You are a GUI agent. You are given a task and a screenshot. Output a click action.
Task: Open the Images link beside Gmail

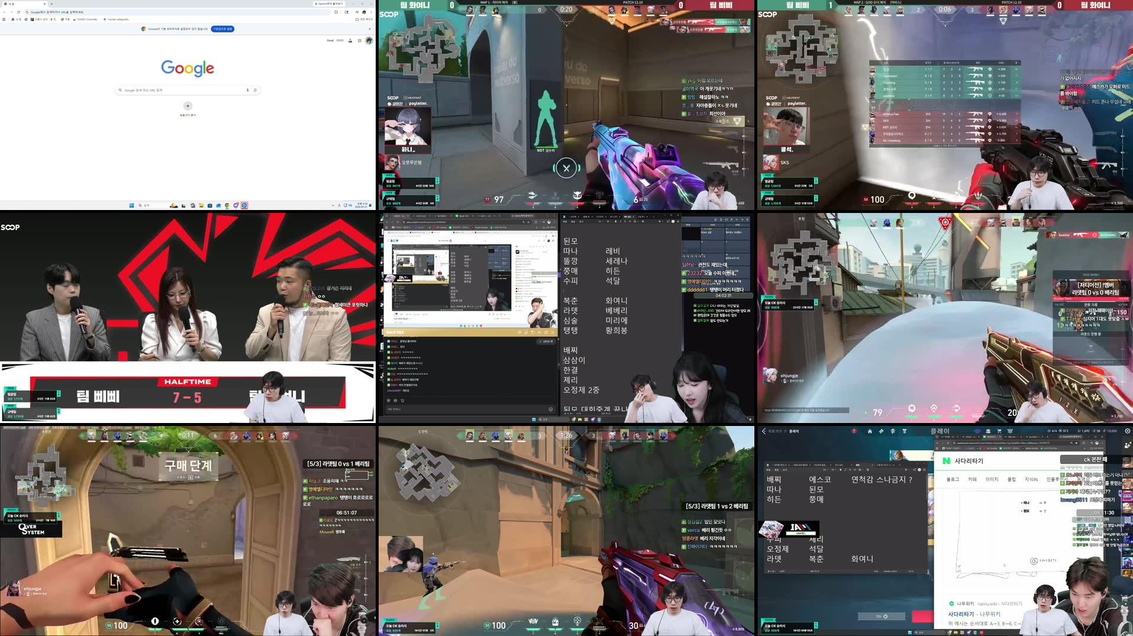340,40
